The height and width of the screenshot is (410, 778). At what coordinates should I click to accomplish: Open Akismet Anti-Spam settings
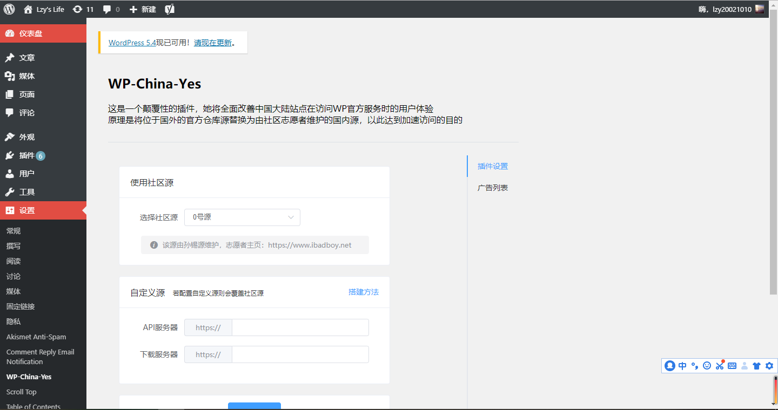coord(36,337)
